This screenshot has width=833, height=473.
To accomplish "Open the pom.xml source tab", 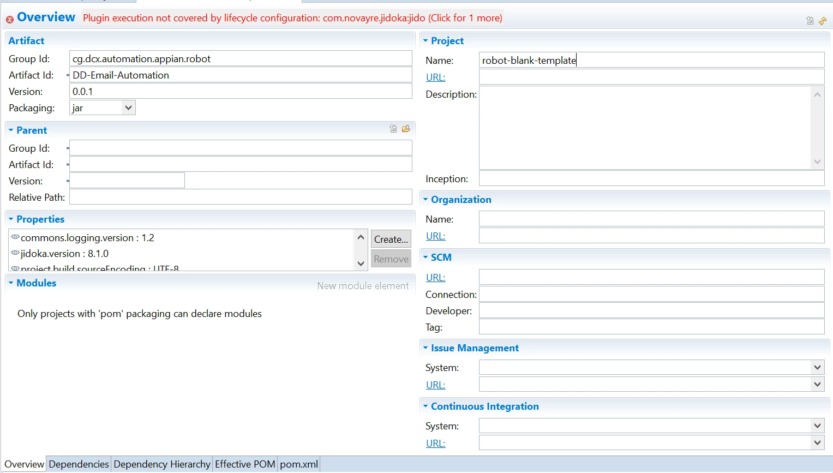I will click(x=299, y=464).
